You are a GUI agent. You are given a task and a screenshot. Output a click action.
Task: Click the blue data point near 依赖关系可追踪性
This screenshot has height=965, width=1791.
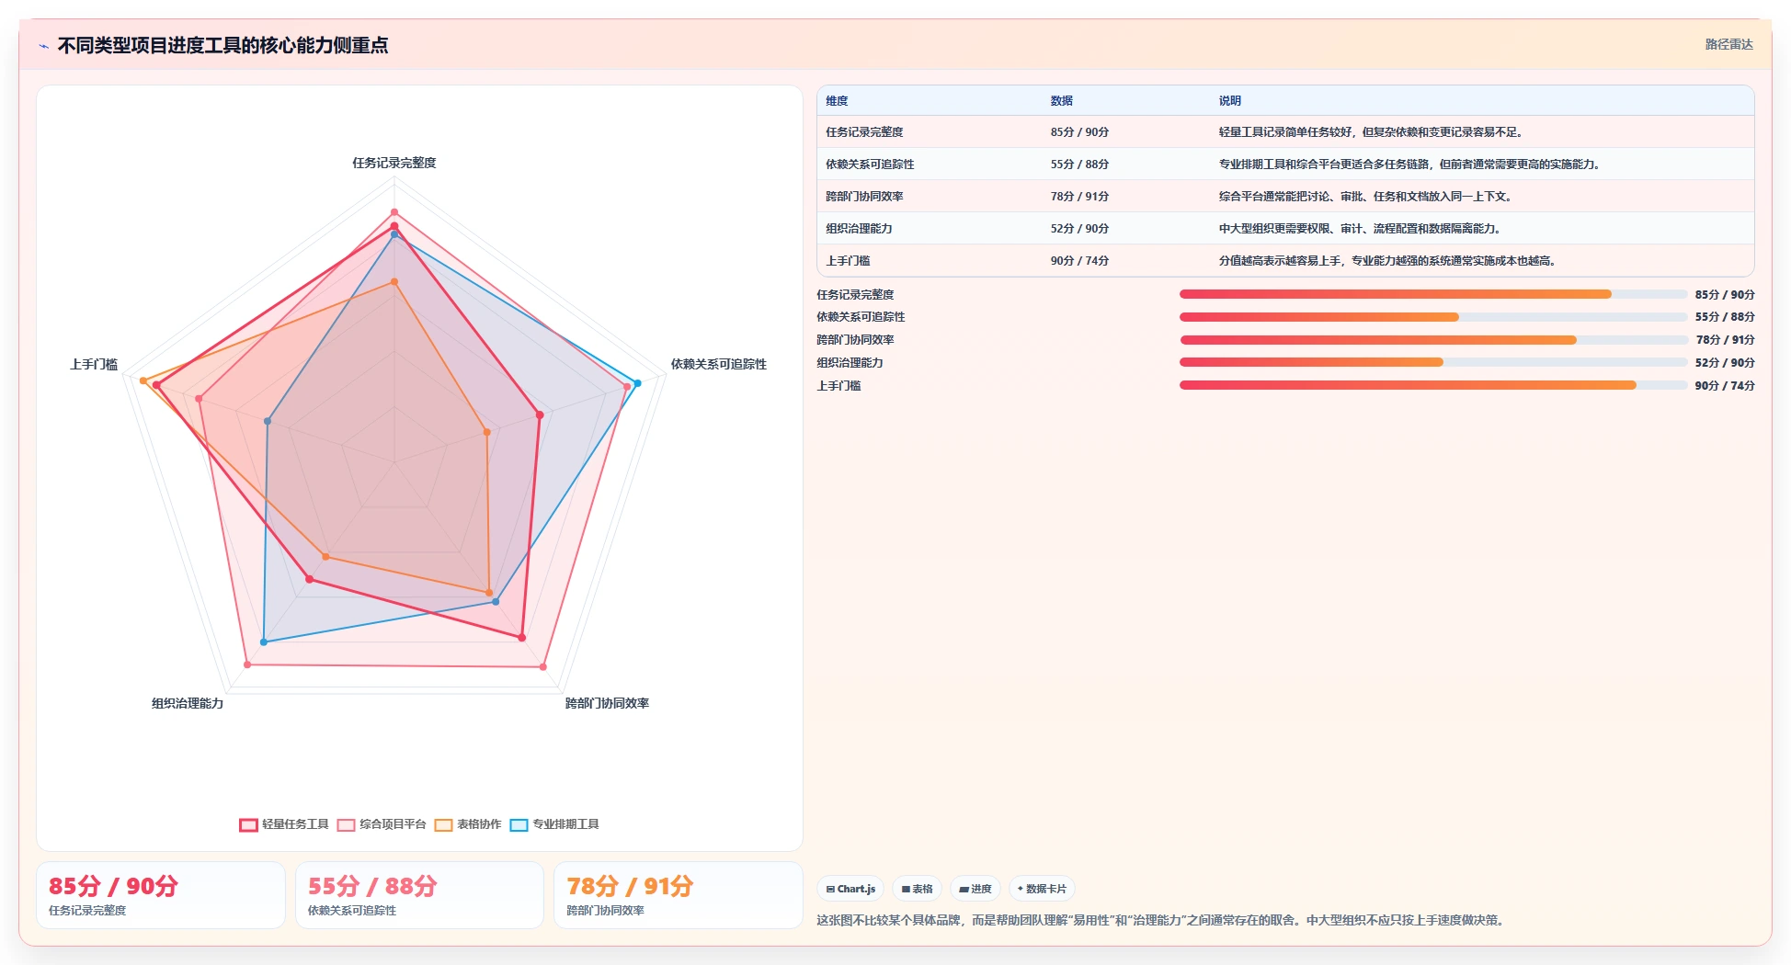tap(637, 383)
